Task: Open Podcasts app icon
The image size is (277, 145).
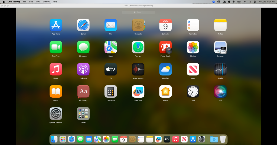Action: (x=83, y=69)
